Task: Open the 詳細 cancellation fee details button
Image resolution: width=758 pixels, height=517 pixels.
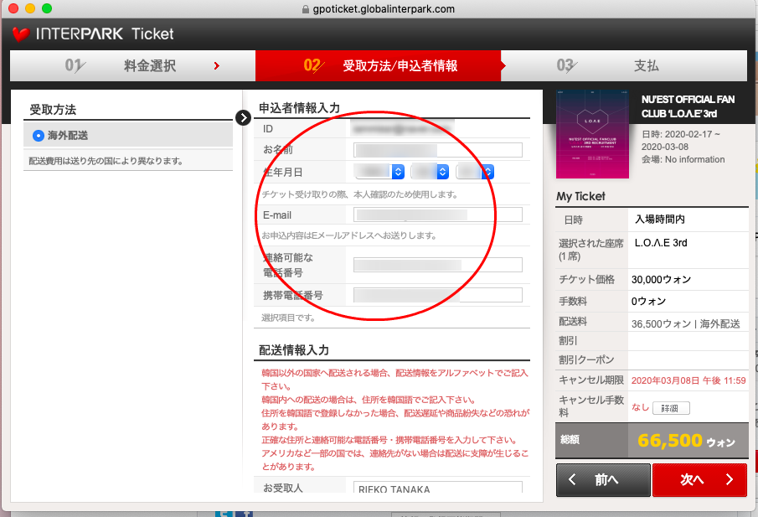Action: click(671, 408)
